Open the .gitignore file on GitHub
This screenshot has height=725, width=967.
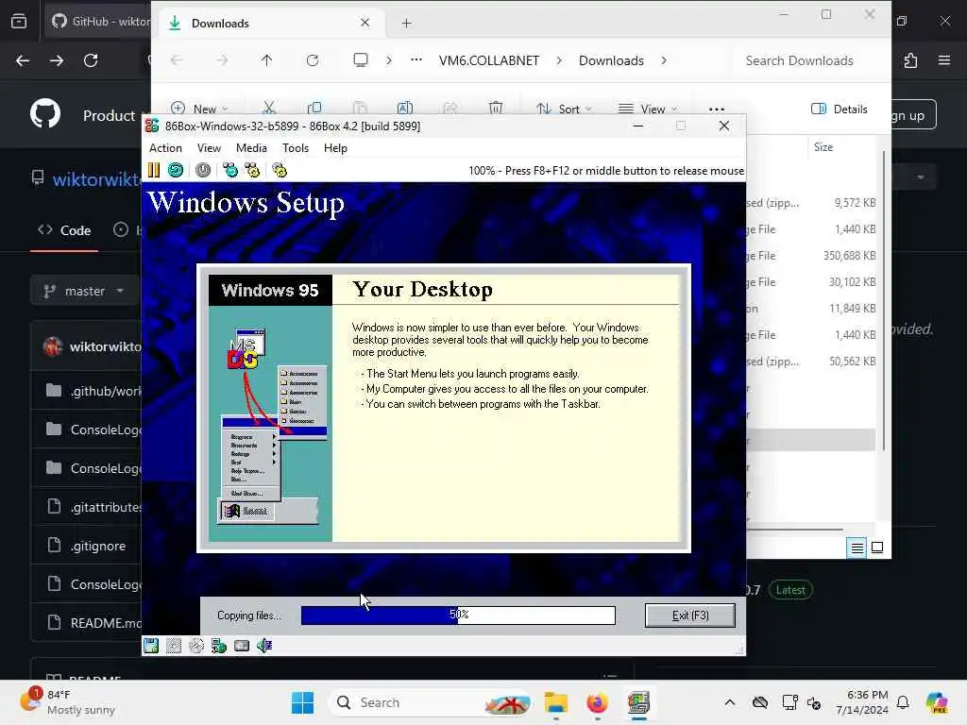[97, 546]
